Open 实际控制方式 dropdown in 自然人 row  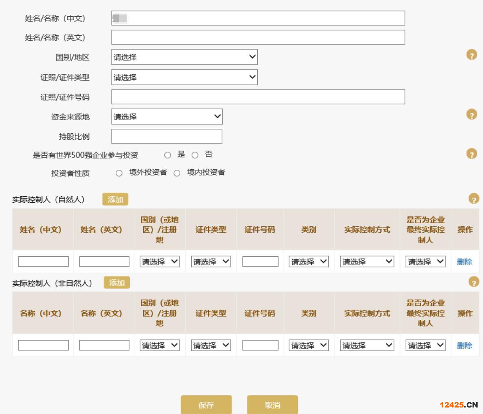(x=367, y=262)
